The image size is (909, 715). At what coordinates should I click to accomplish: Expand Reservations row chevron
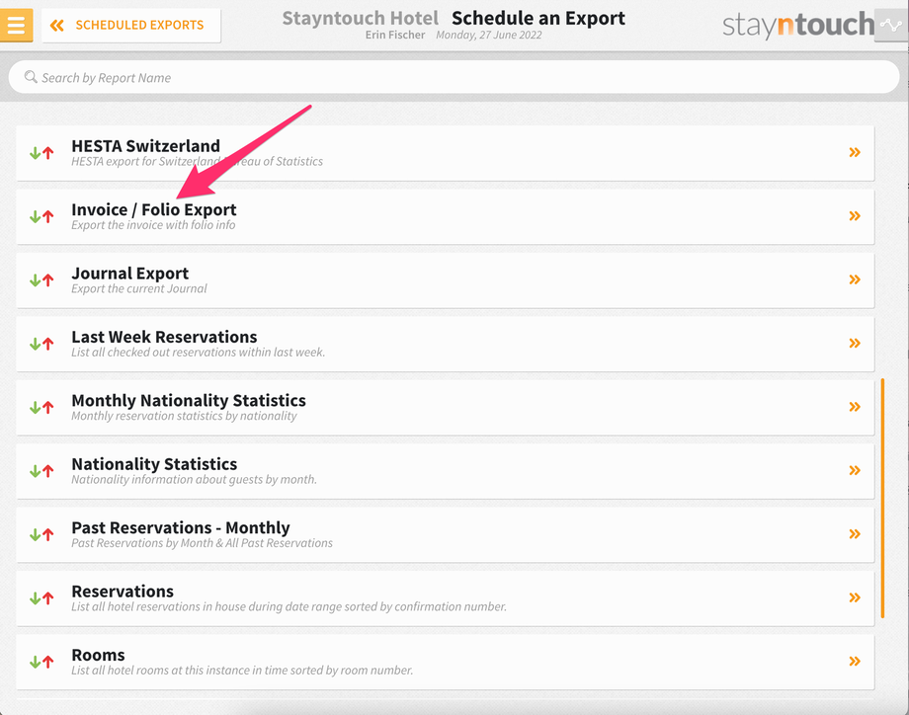(x=855, y=597)
